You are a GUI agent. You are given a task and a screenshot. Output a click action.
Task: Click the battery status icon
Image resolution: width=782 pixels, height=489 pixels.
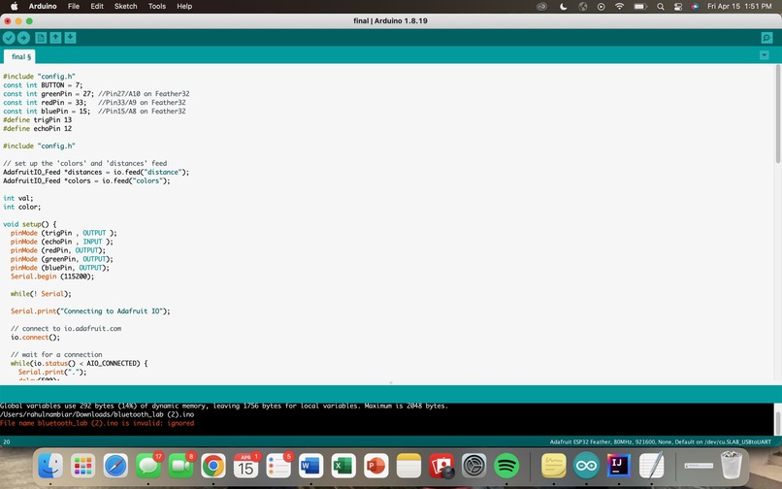(640, 7)
